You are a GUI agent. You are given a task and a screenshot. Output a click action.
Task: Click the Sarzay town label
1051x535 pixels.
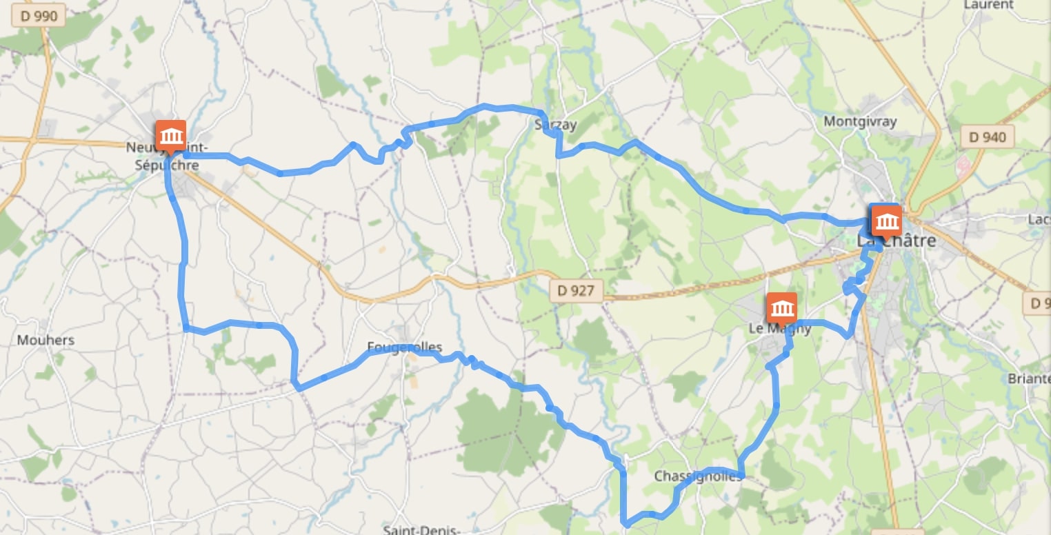[555, 124]
